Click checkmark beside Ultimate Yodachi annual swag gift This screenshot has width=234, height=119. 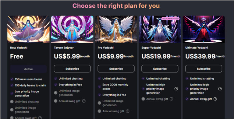[x=187, y=99]
